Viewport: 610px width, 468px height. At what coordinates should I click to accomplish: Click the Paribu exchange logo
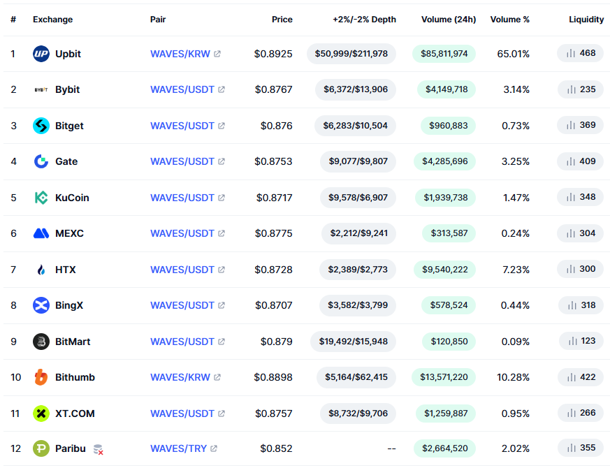tap(41, 448)
